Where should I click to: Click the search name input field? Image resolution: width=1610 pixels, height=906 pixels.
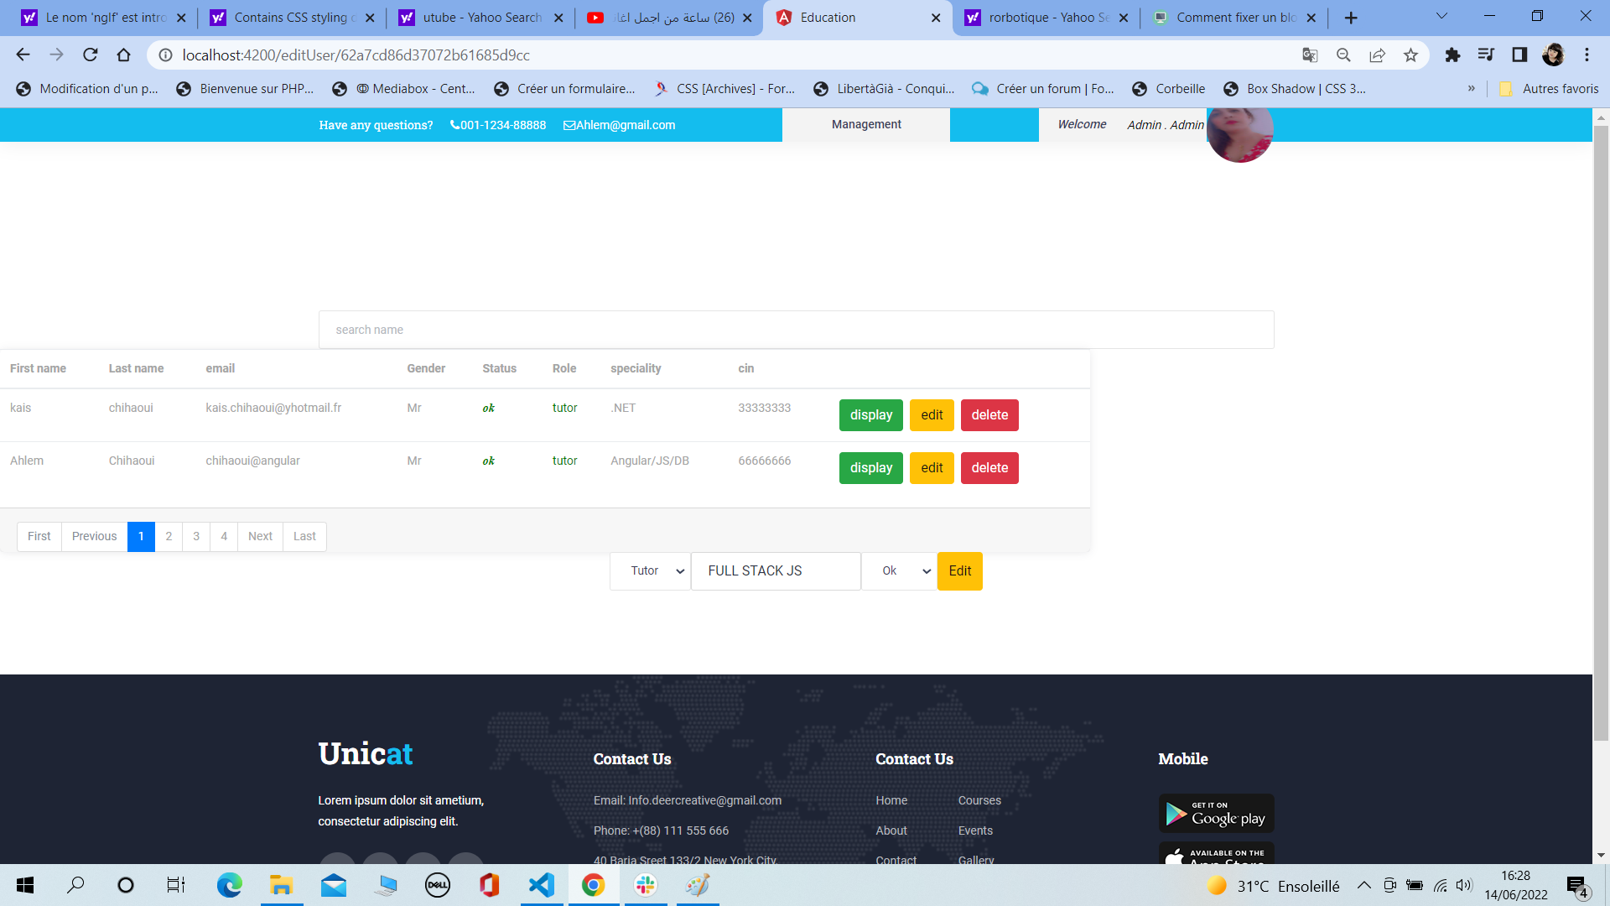click(796, 330)
